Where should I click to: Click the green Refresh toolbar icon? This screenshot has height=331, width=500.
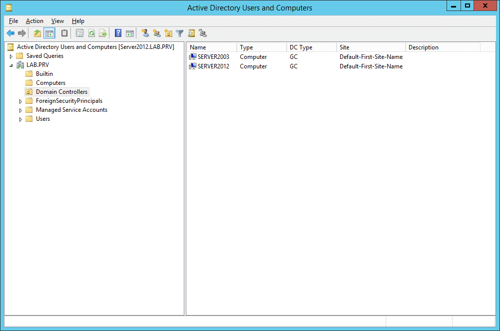(91, 33)
